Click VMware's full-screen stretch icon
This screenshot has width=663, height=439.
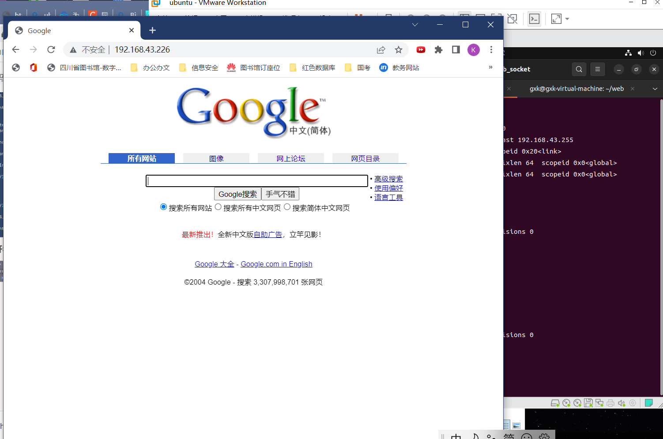[x=556, y=19]
